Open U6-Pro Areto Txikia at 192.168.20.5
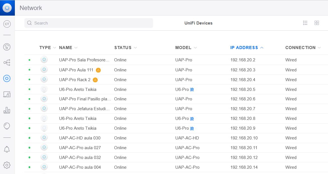 point(78,90)
